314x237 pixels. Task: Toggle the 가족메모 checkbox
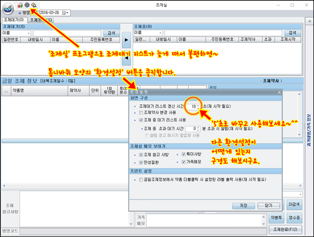[184, 162]
